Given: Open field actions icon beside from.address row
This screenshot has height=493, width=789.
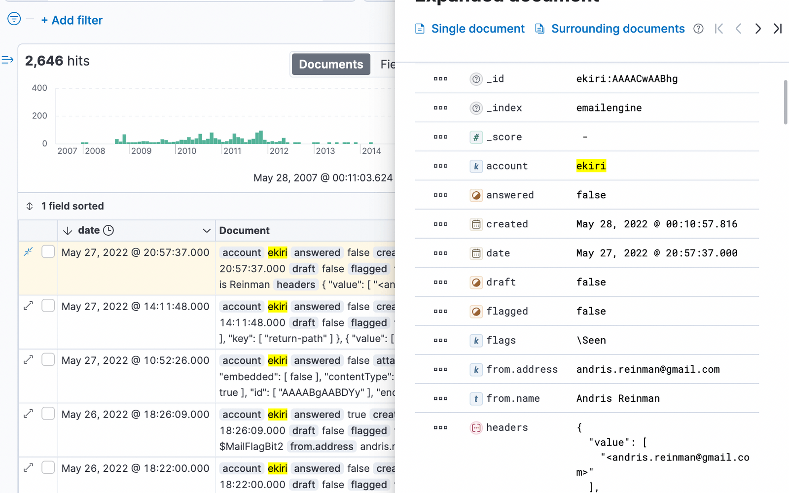Looking at the screenshot, I should tap(440, 369).
